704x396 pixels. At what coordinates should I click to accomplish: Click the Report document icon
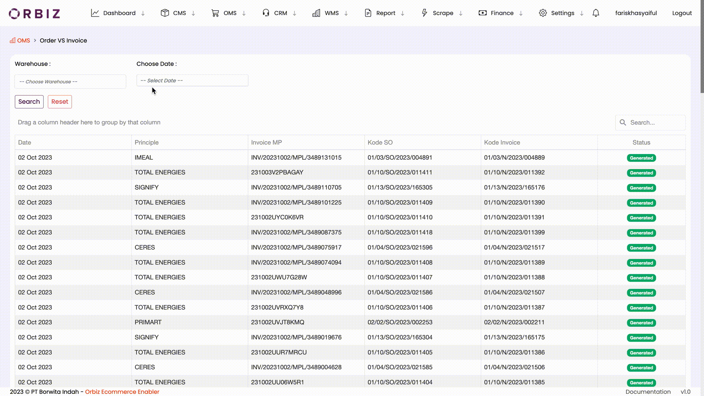tap(368, 12)
